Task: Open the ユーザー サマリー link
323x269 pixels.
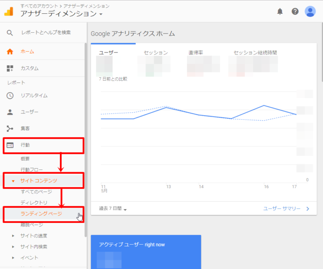Action: pos(281,209)
